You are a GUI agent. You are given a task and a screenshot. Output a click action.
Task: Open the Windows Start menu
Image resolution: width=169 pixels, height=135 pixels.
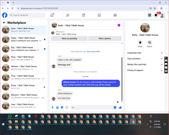(x=3, y=124)
